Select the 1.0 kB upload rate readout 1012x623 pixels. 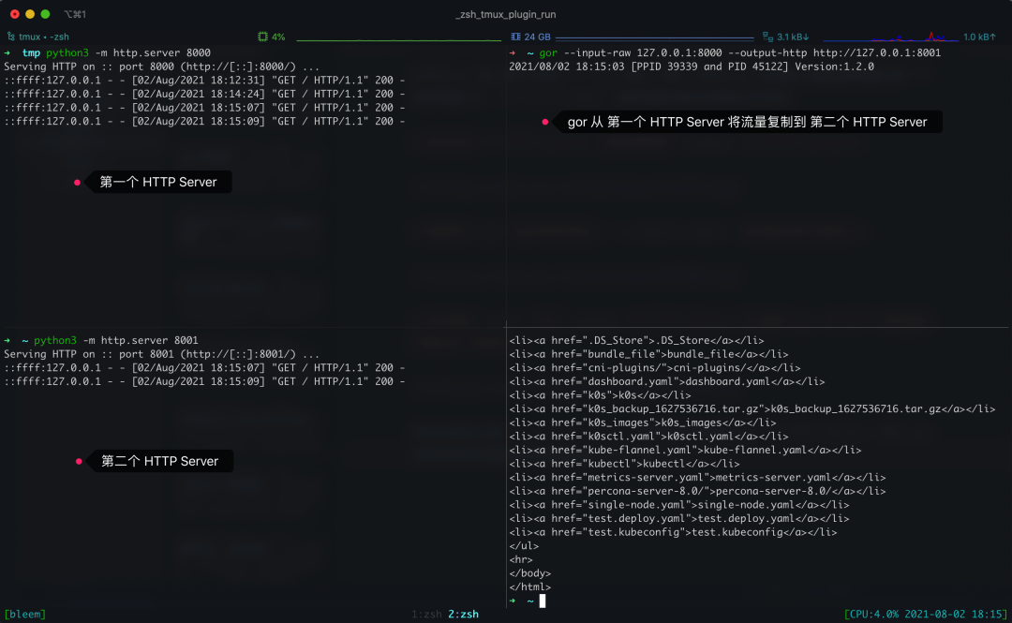point(979,37)
